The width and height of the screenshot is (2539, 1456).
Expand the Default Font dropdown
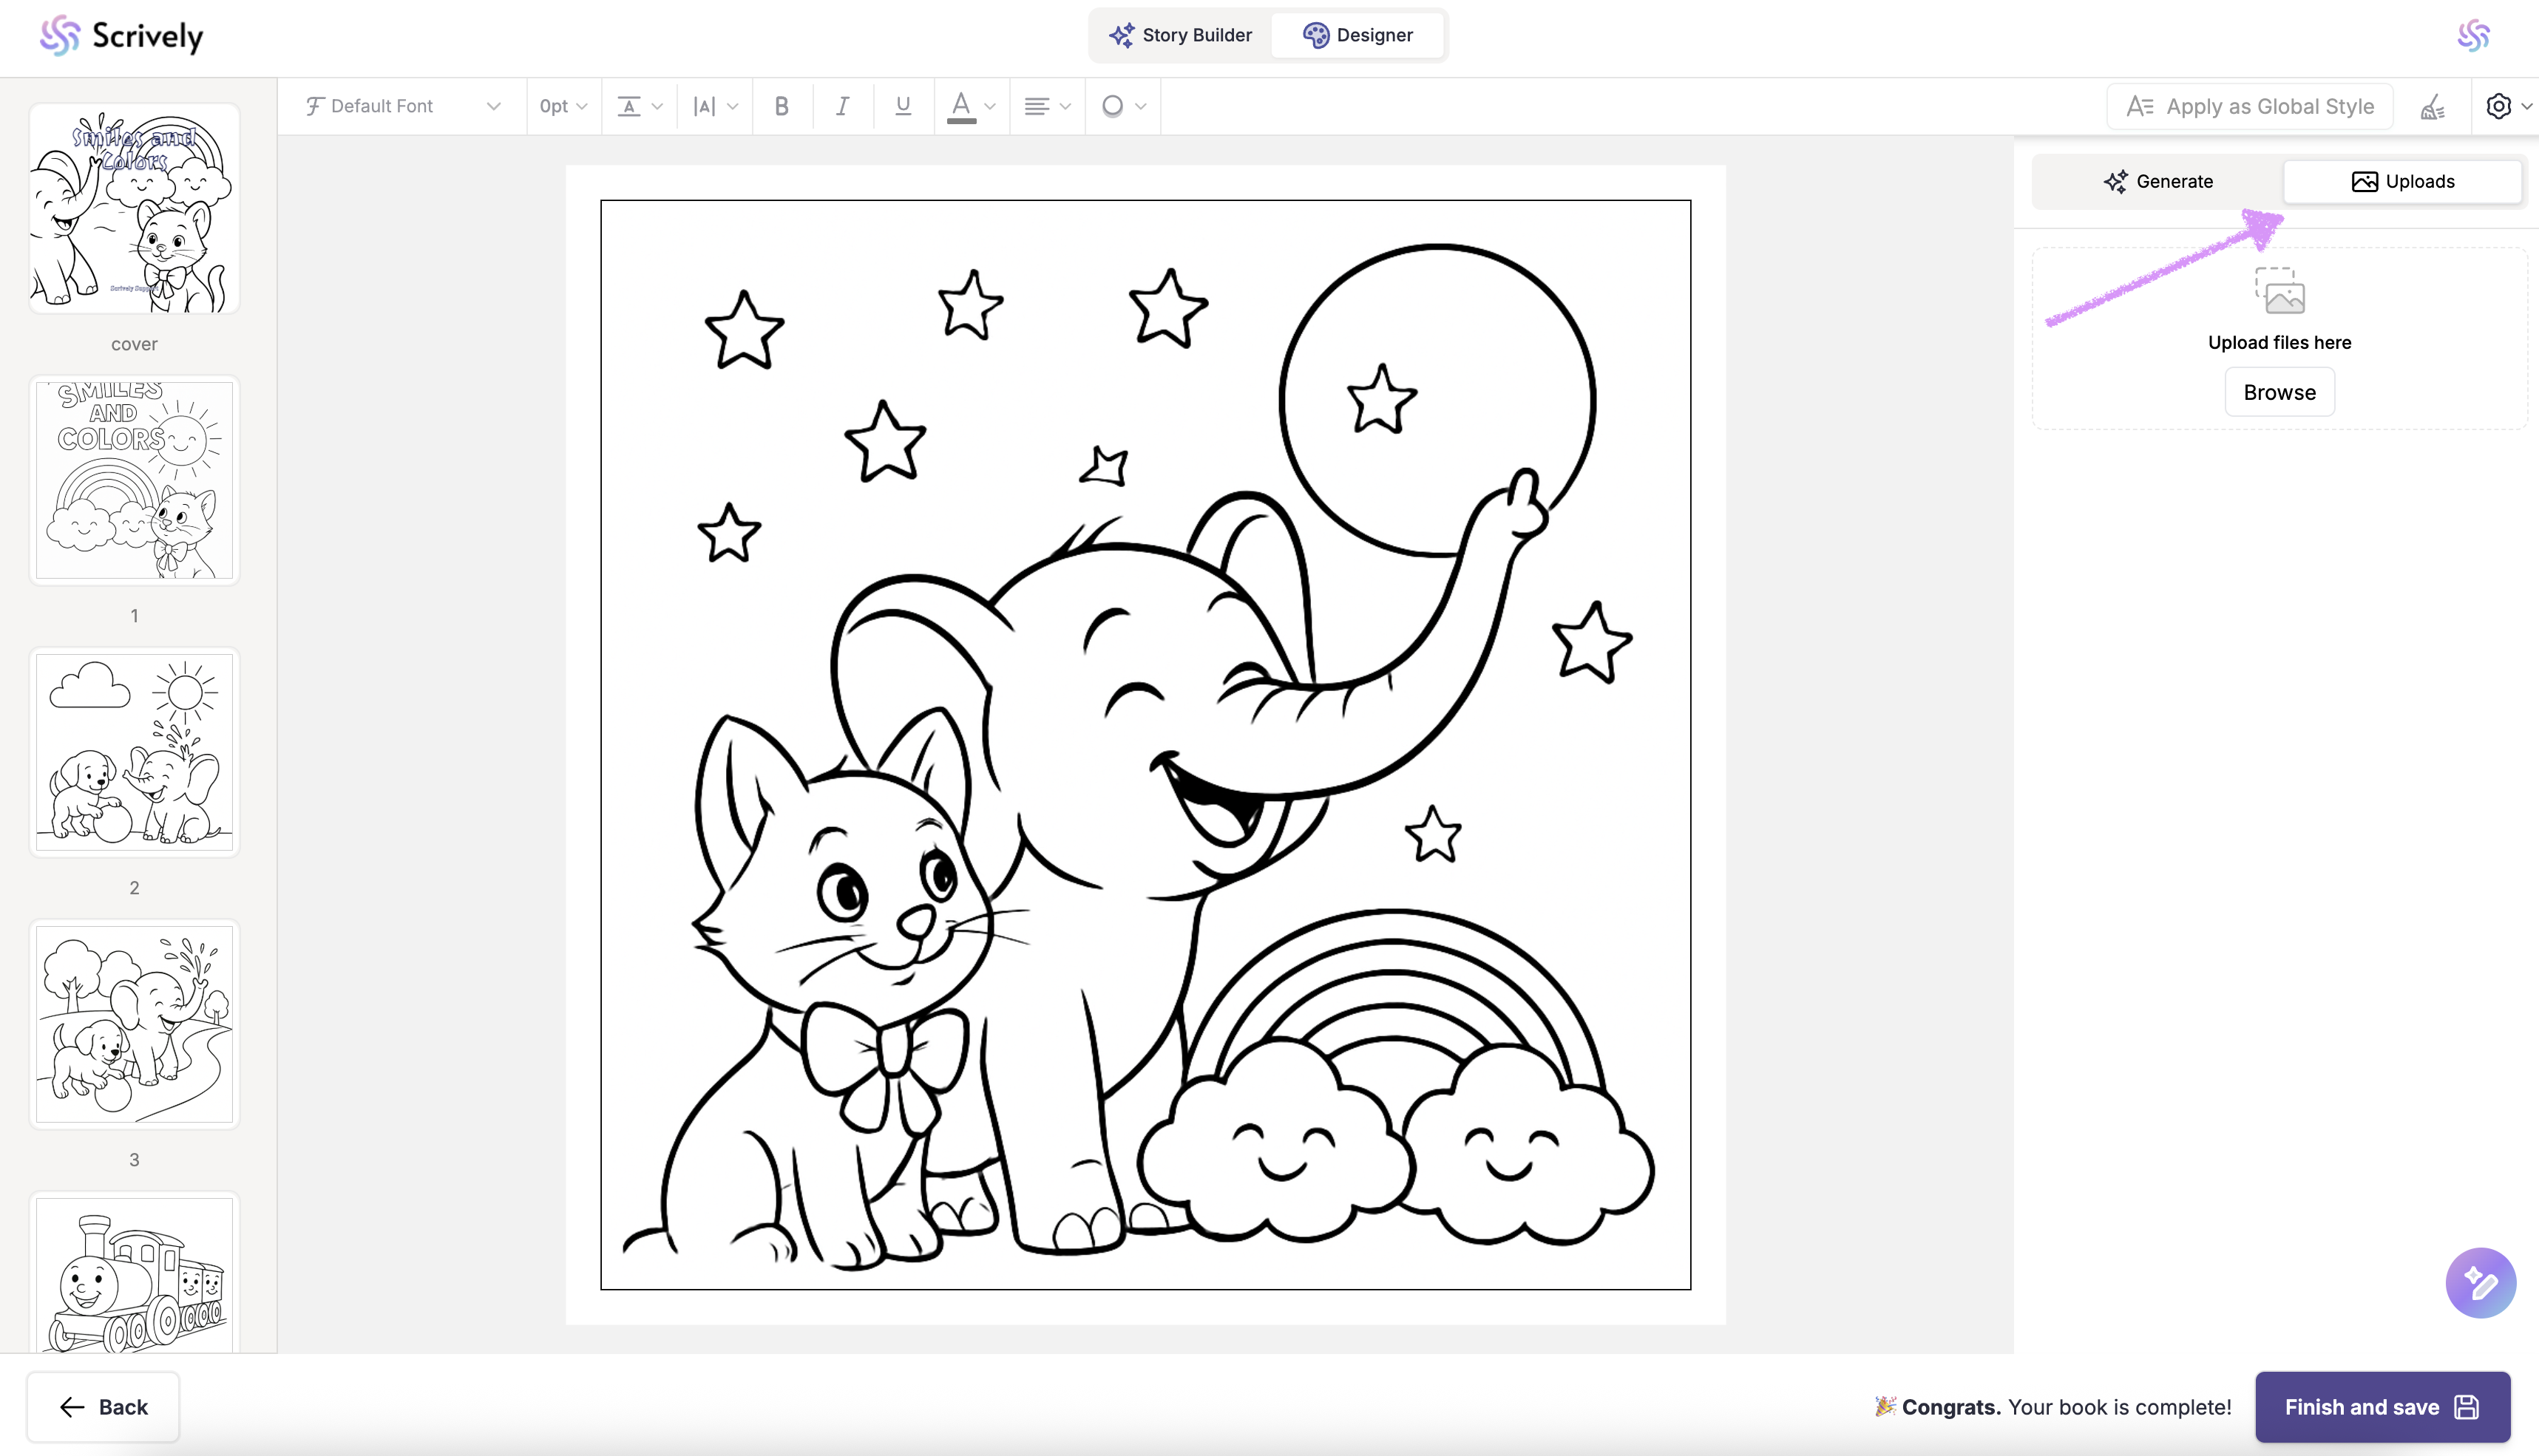pyautogui.click(x=402, y=106)
